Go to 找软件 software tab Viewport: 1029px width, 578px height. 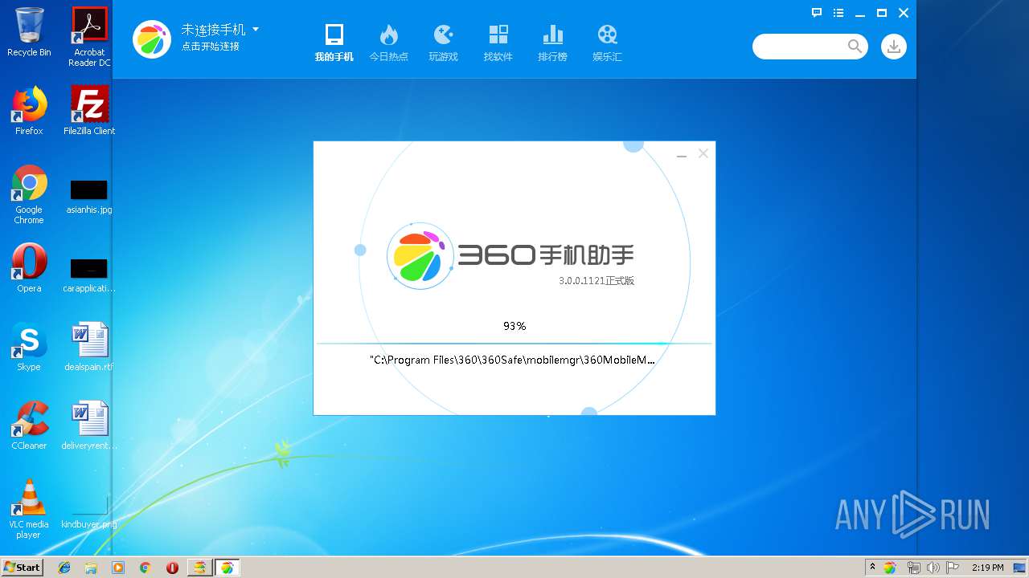[498, 43]
